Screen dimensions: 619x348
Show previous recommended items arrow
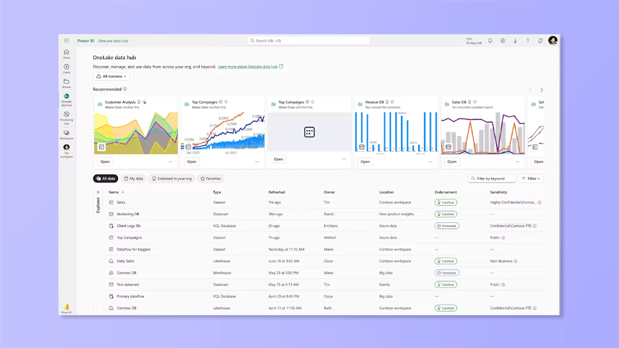pos(530,90)
